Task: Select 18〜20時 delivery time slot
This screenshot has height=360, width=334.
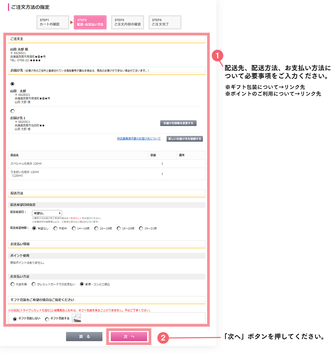Action: 119,229
